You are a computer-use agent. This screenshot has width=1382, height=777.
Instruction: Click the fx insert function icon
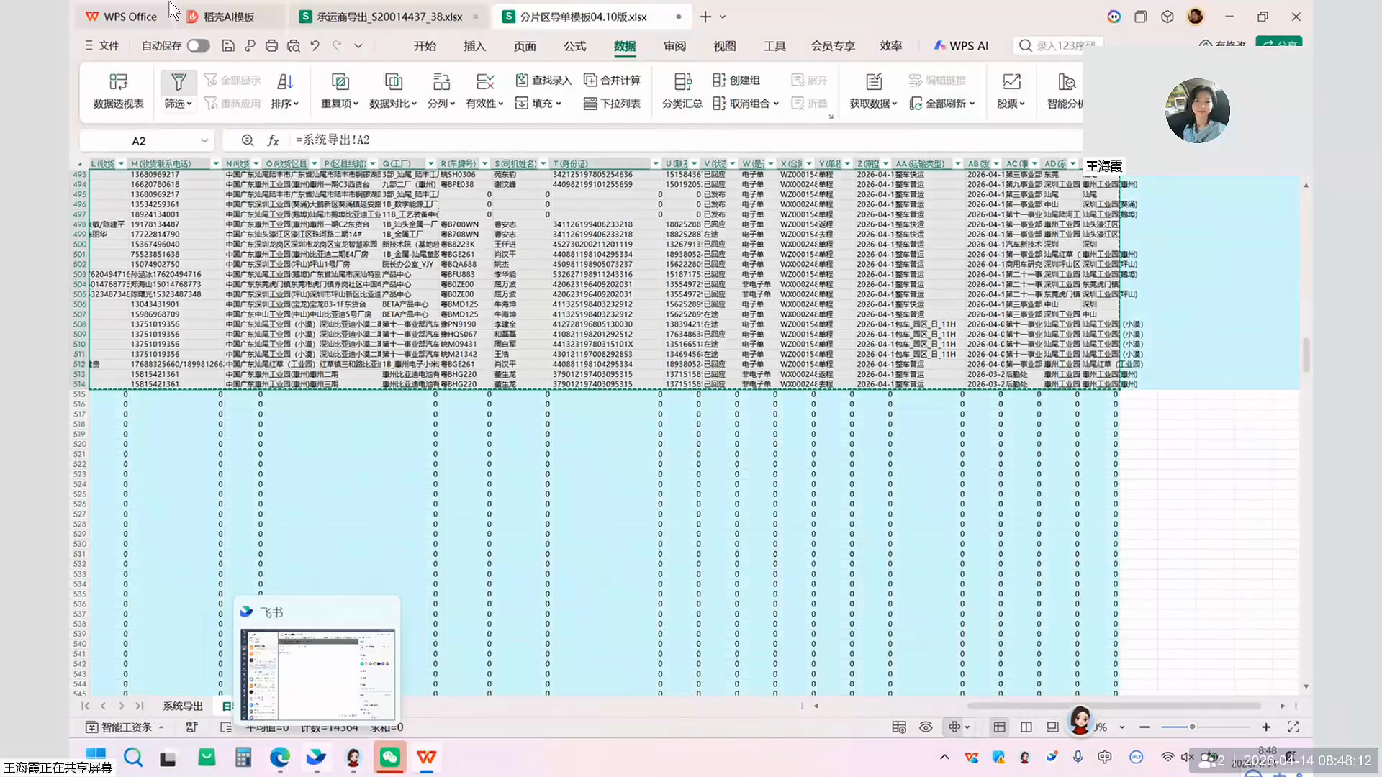point(273,140)
